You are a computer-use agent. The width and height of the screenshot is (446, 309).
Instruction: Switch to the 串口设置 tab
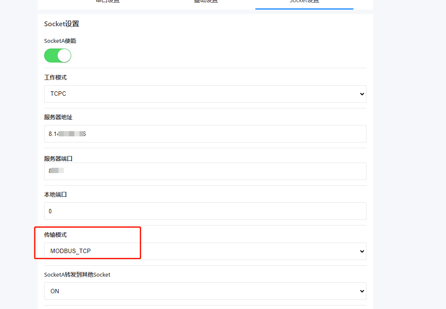tap(107, 2)
